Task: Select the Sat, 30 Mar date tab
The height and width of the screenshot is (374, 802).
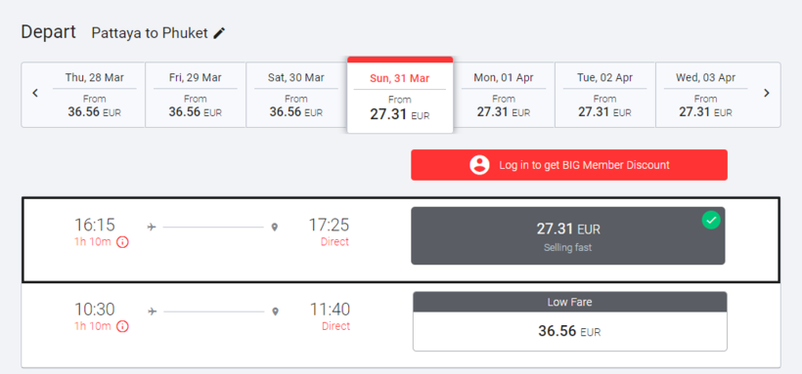Action: click(296, 95)
